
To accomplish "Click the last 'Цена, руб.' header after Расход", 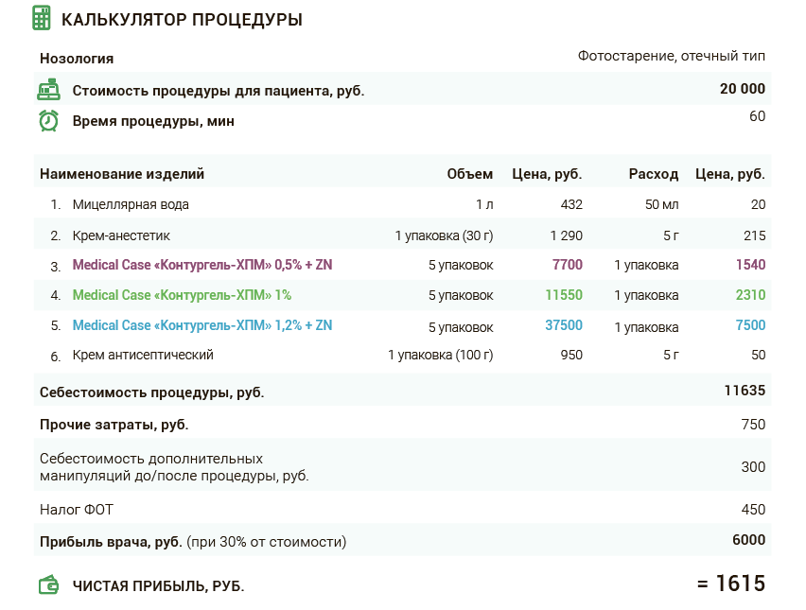I will (x=730, y=174).
